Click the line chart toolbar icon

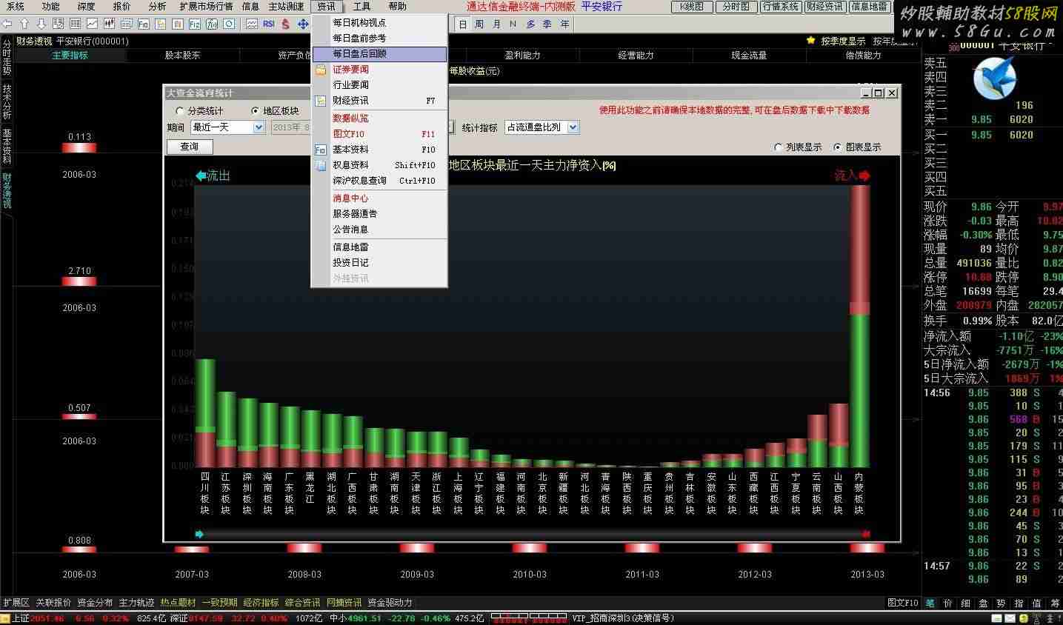(93, 24)
